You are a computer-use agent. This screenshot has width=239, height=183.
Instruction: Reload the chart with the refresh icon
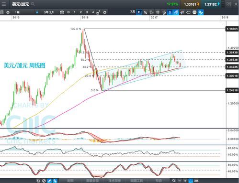click(38, 181)
